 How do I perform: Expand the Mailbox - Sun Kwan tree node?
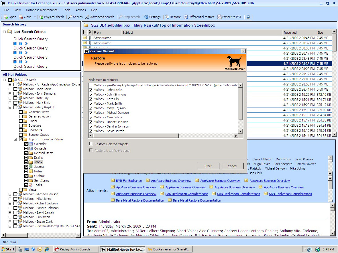(x=10, y=217)
